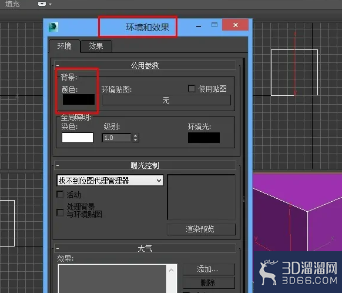Open the 找不到位图代理管理器 dropdown

(110, 181)
